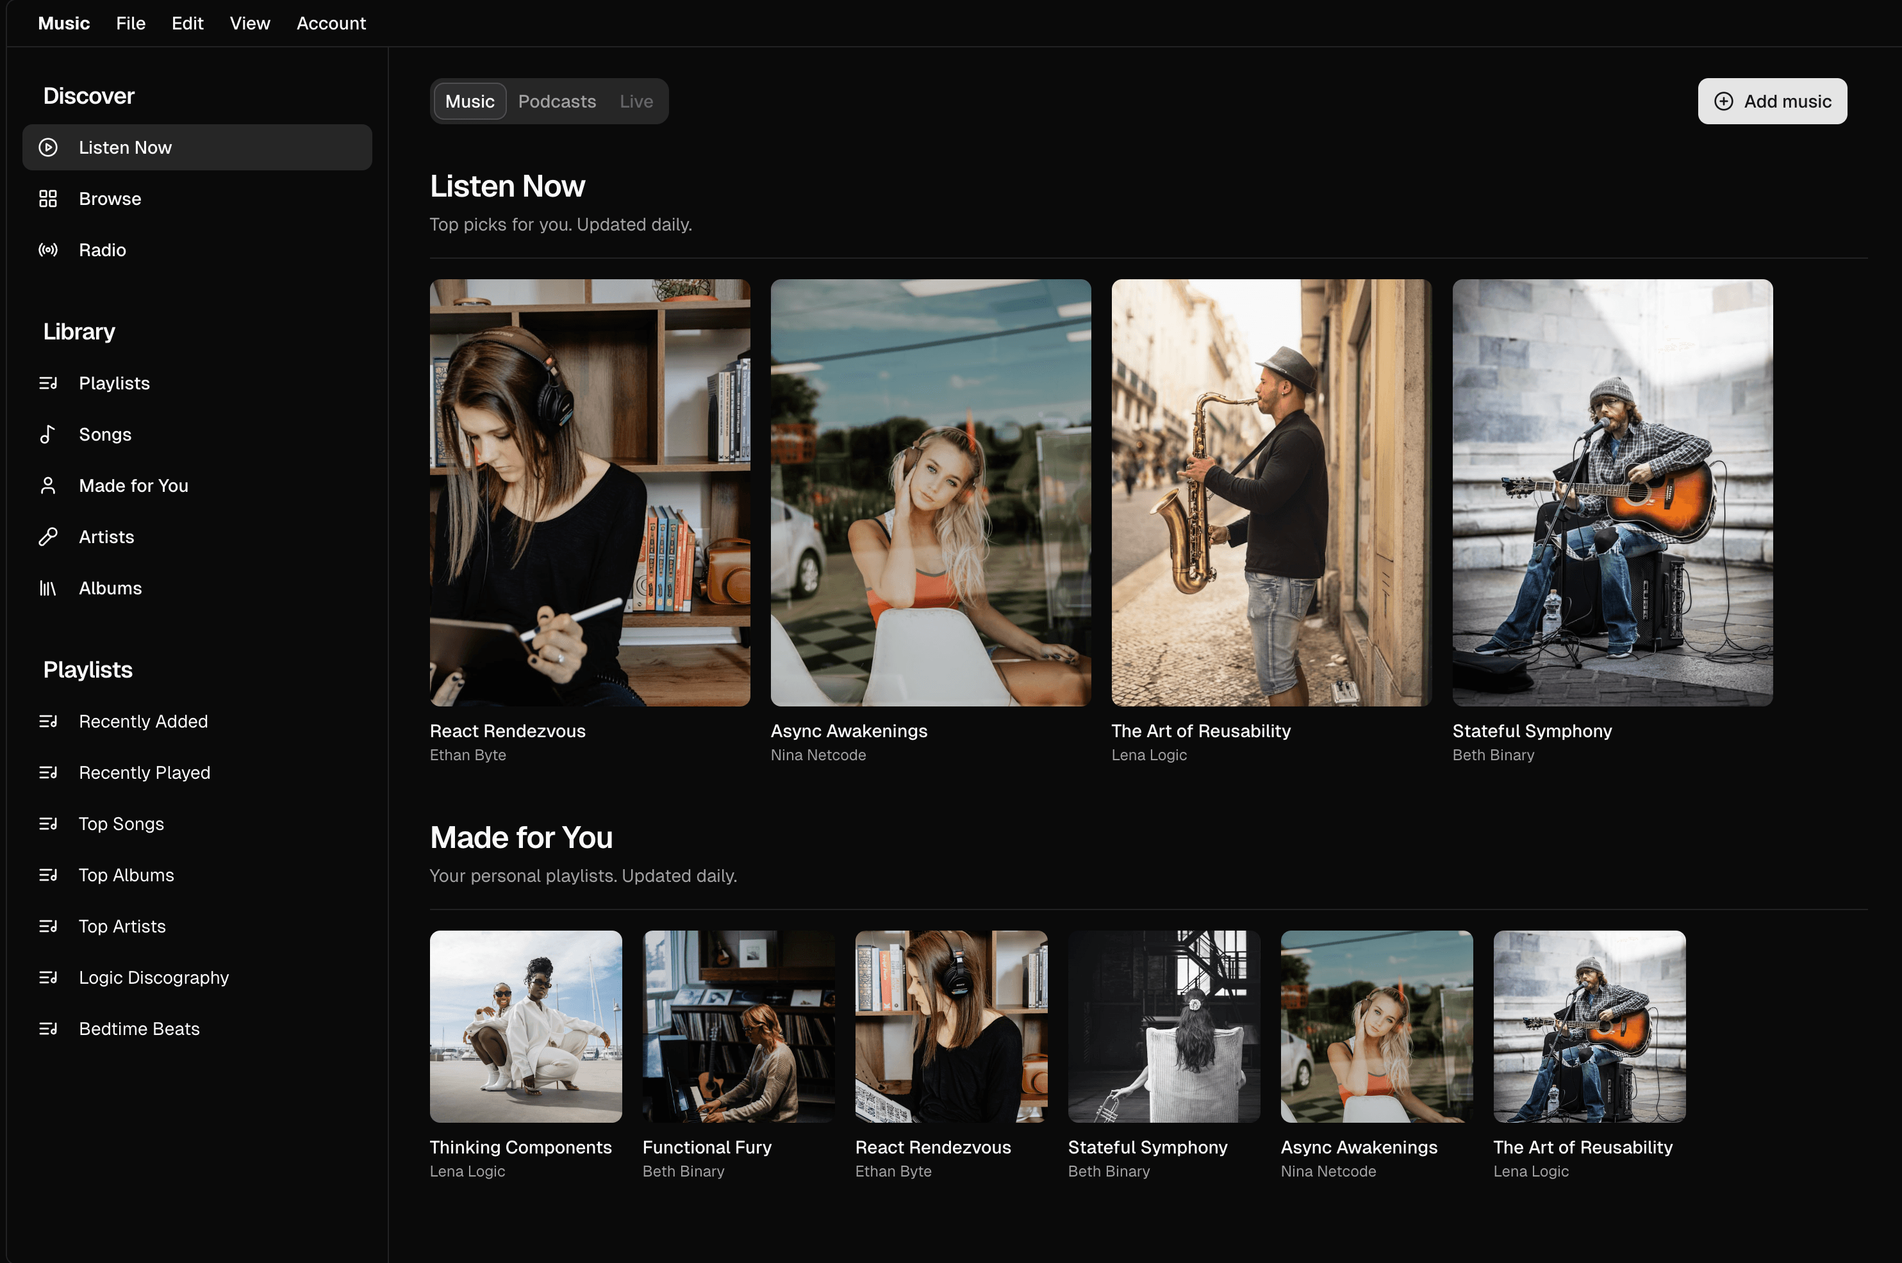Open the View menu

pyautogui.click(x=250, y=23)
